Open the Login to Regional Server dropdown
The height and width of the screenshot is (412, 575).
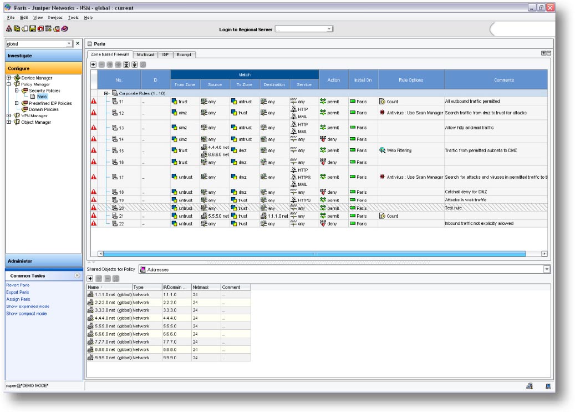coord(329,29)
